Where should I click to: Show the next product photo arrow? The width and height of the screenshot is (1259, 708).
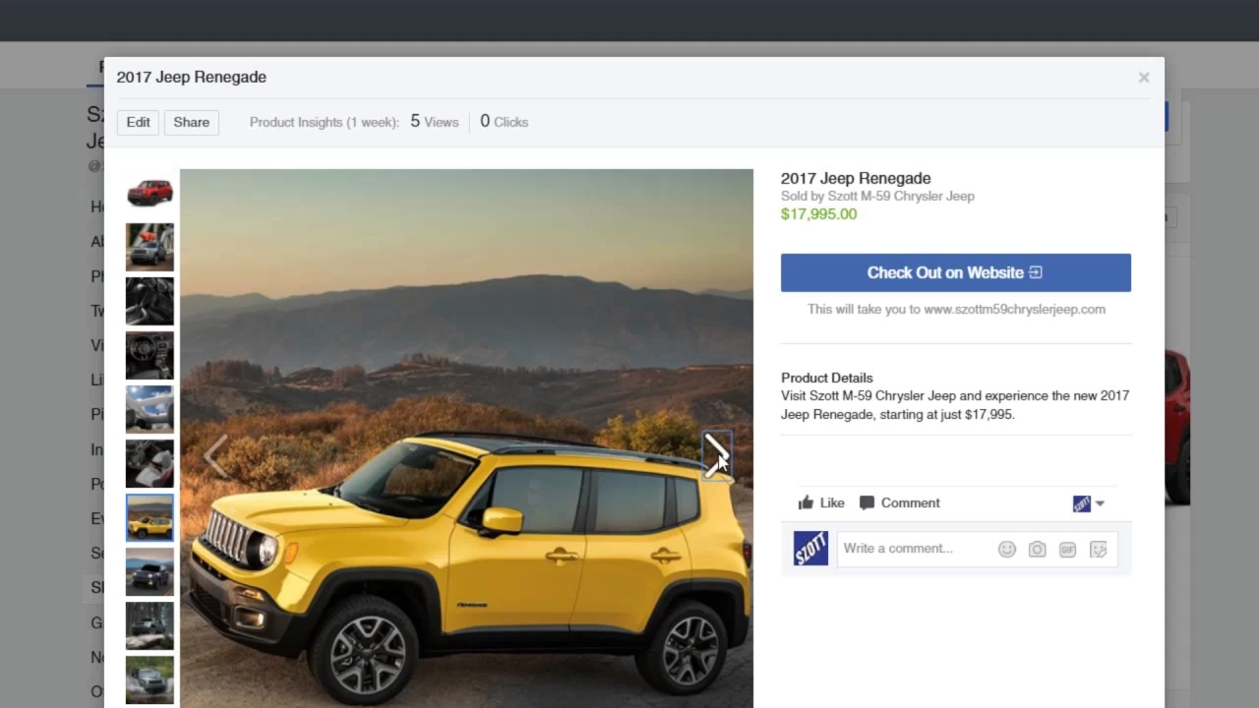[x=716, y=455]
